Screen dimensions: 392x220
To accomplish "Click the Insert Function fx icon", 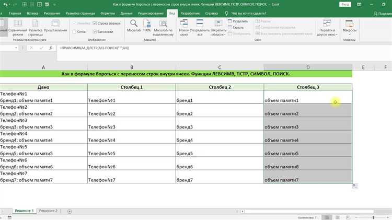I will coord(51,48).
